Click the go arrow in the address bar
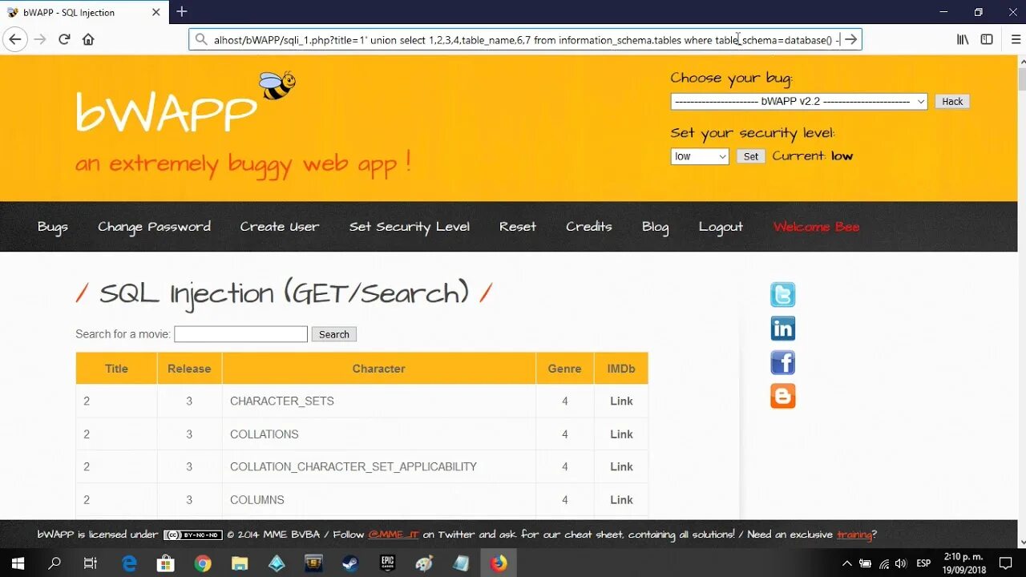Viewport: 1026px width, 577px height. click(x=851, y=39)
